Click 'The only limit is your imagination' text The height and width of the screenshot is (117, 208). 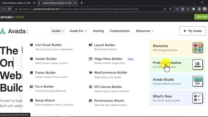tap(54, 49)
